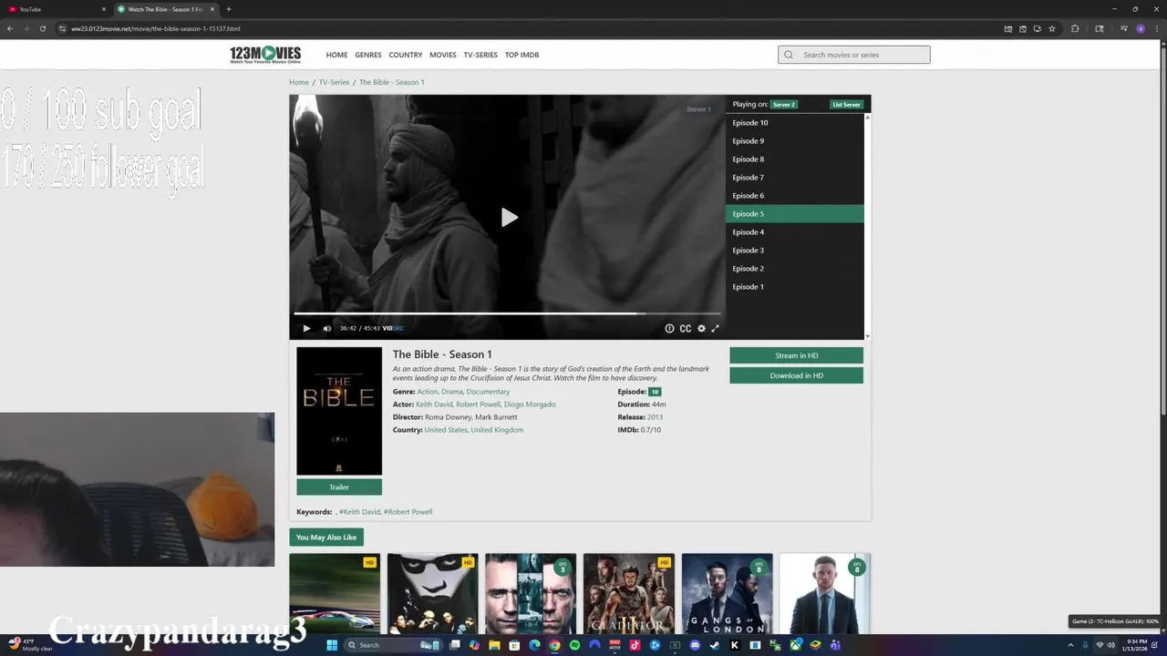Seek on the video progress bar

(507, 313)
